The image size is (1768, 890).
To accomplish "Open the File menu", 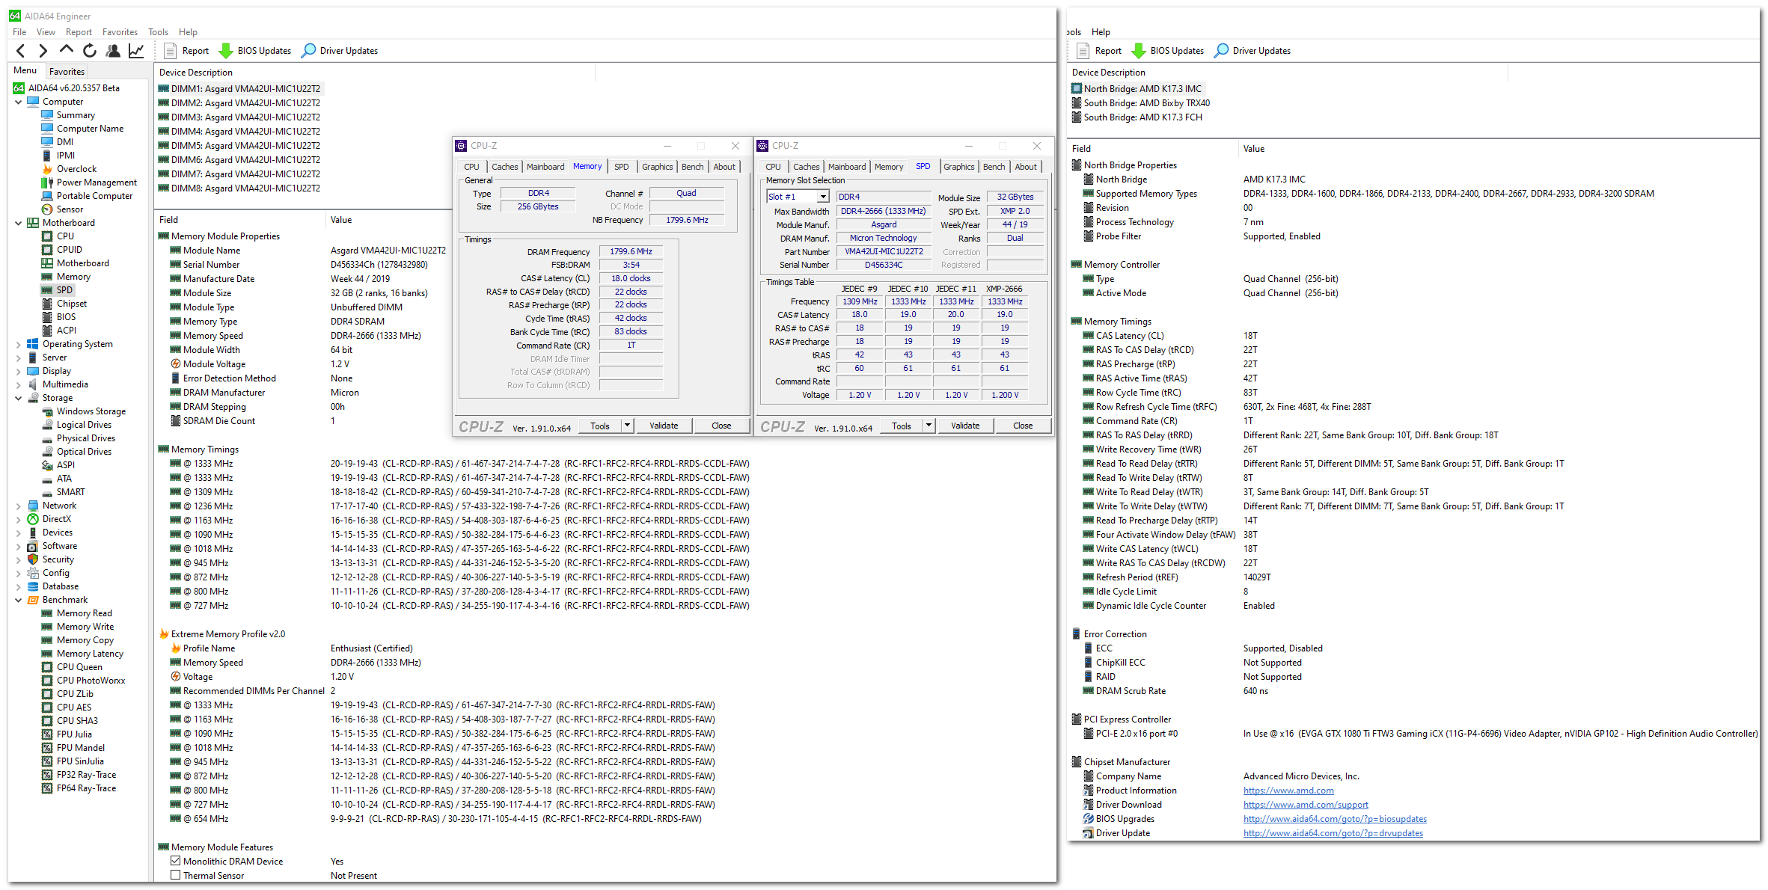I will coord(19,32).
